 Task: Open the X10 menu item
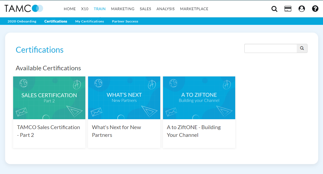(x=85, y=9)
